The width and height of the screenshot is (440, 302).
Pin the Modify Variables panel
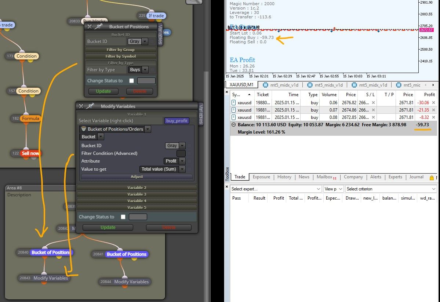click(90, 106)
